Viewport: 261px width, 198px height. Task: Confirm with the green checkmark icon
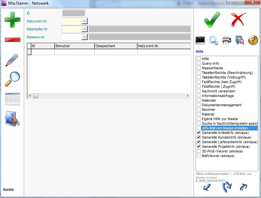212,19
